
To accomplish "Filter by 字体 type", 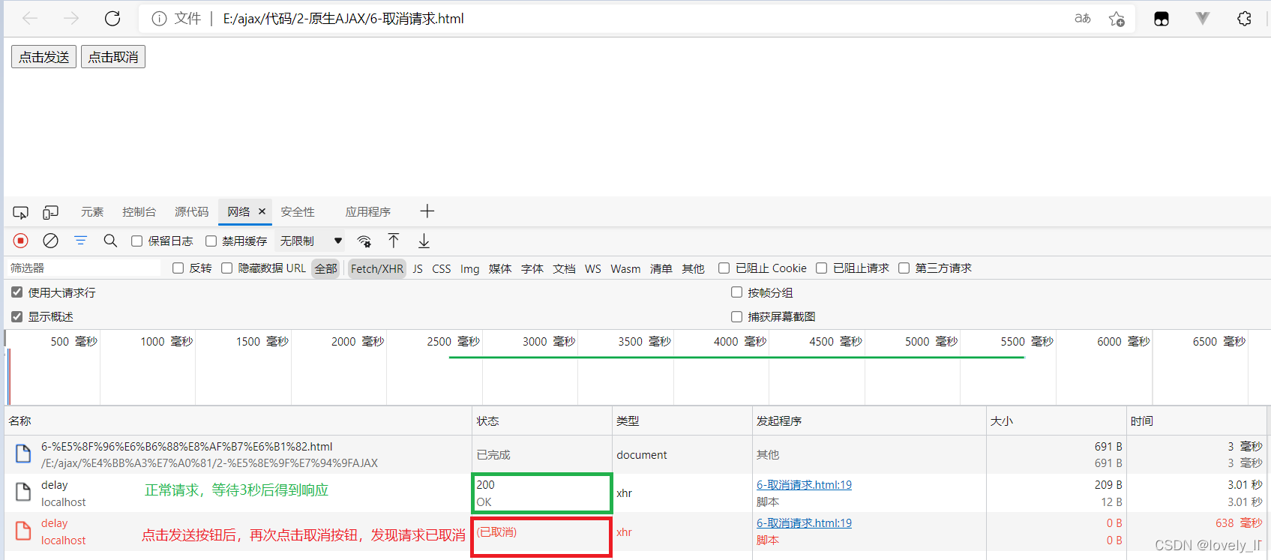I will click(532, 268).
